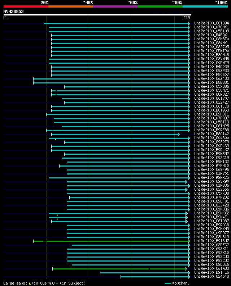This screenshot has height=286, width=231.
Task: Select the UniRef100_A9SX11 hit label
Action: pos(212,249)
